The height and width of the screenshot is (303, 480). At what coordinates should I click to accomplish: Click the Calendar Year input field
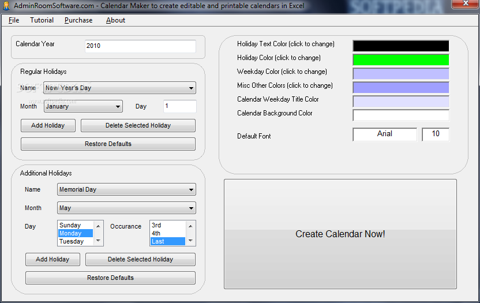[140, 46]
